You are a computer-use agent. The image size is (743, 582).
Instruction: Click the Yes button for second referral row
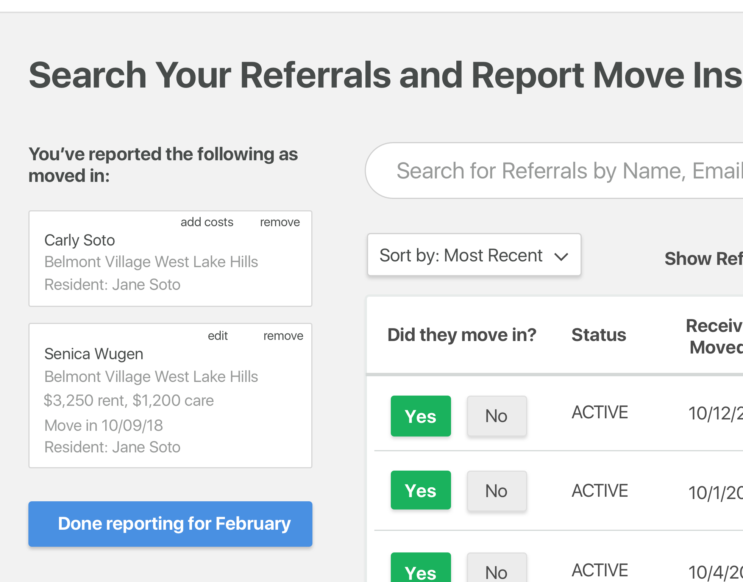pyautogui.click(x=420, y=489)
